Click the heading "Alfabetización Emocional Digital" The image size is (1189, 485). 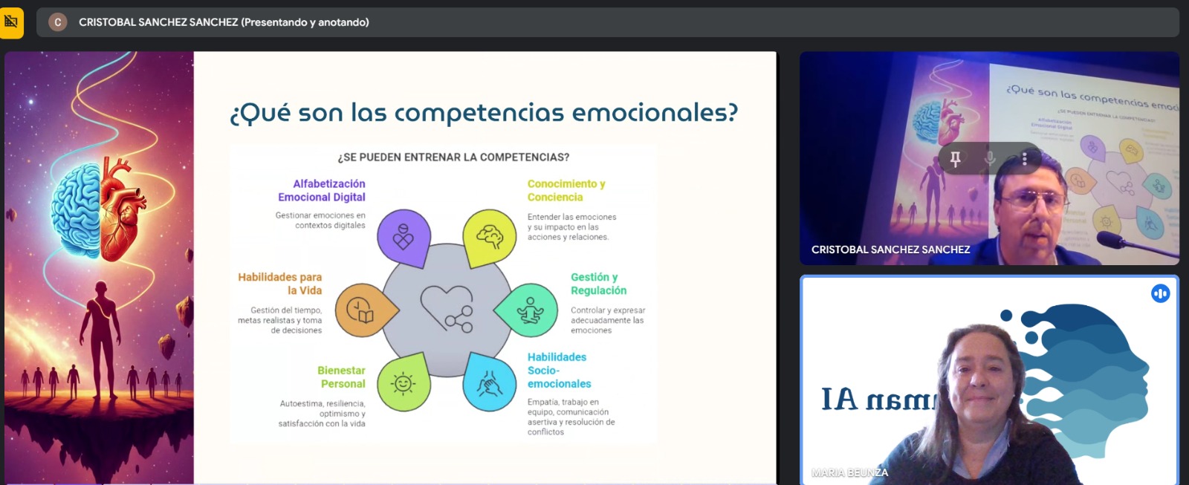pos(322,190)
